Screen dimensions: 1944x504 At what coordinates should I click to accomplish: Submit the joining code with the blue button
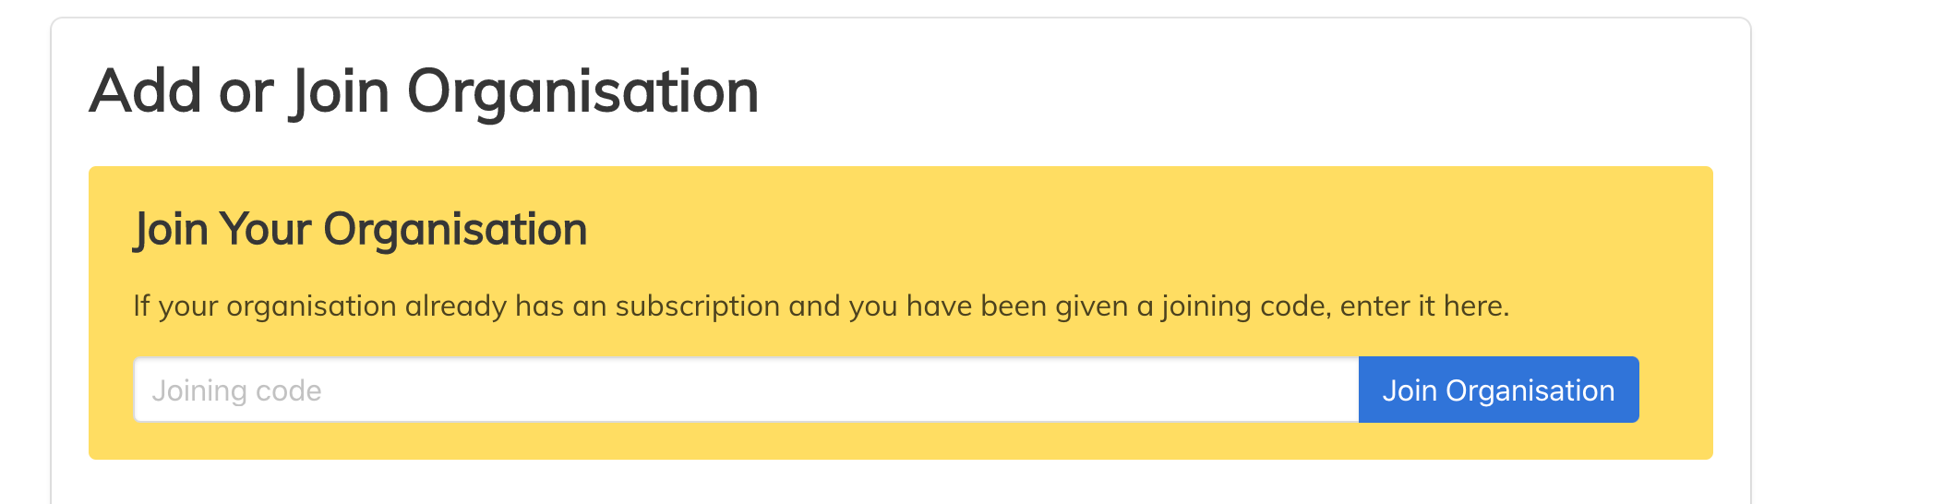point(1498,390)
